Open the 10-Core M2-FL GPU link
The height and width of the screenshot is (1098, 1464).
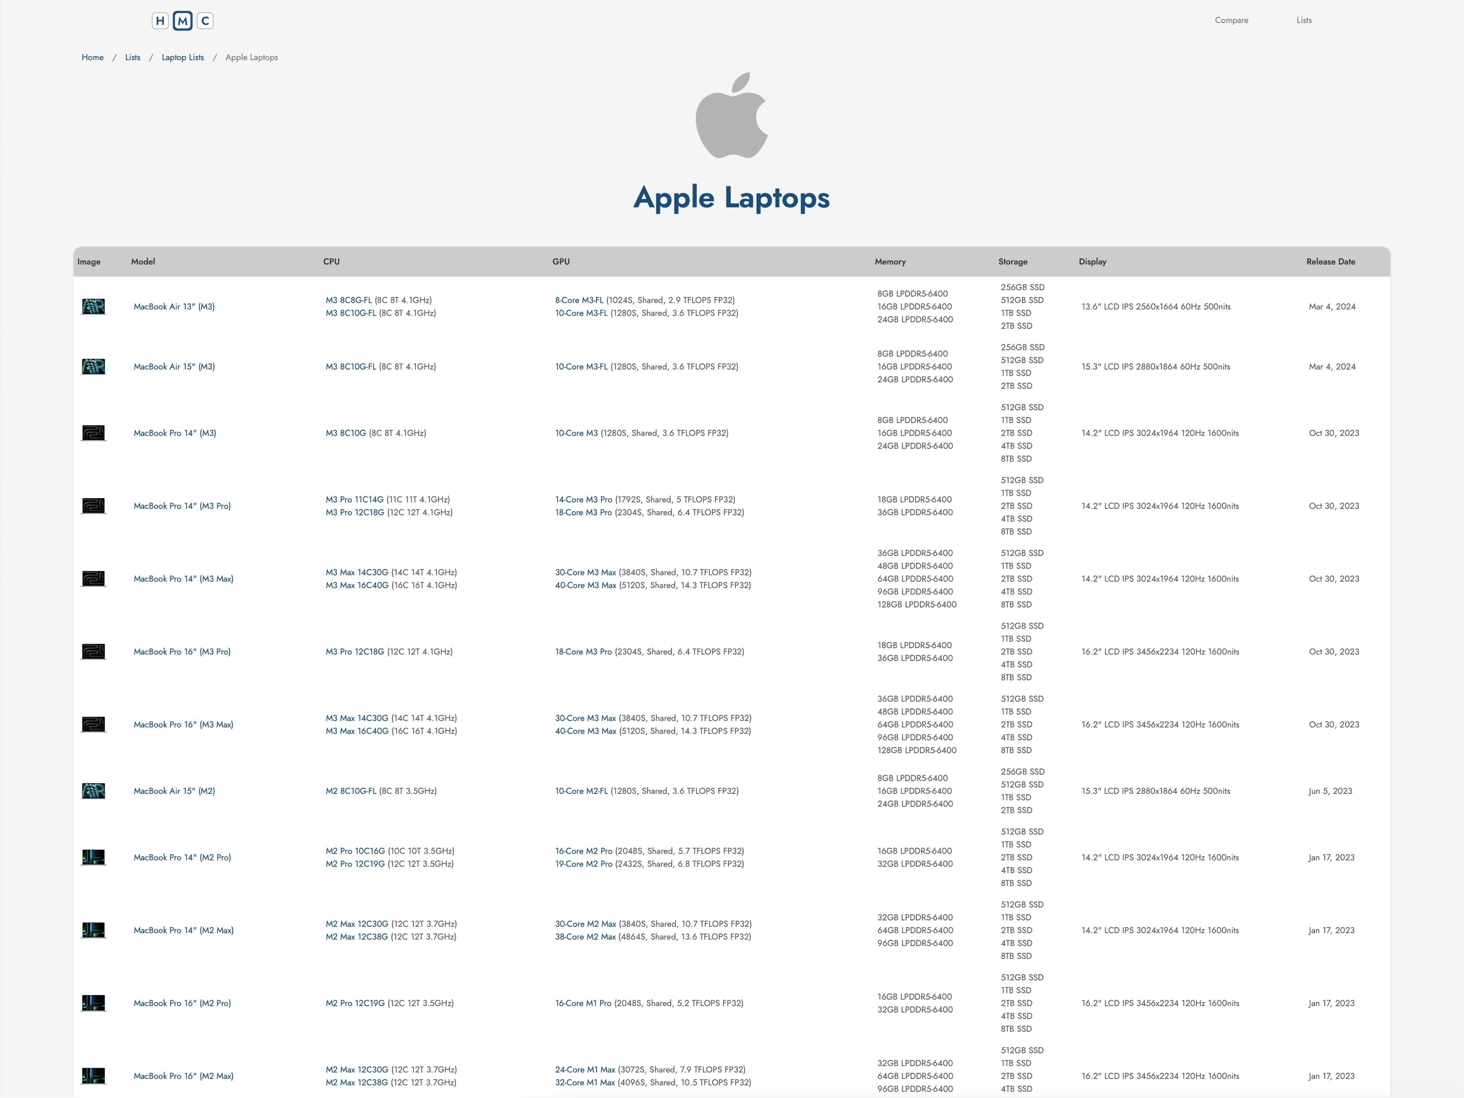click(x=582, y=791)
